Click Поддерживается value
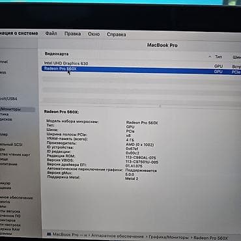This screenshot has height=241, width=241. tap(141, 171)
